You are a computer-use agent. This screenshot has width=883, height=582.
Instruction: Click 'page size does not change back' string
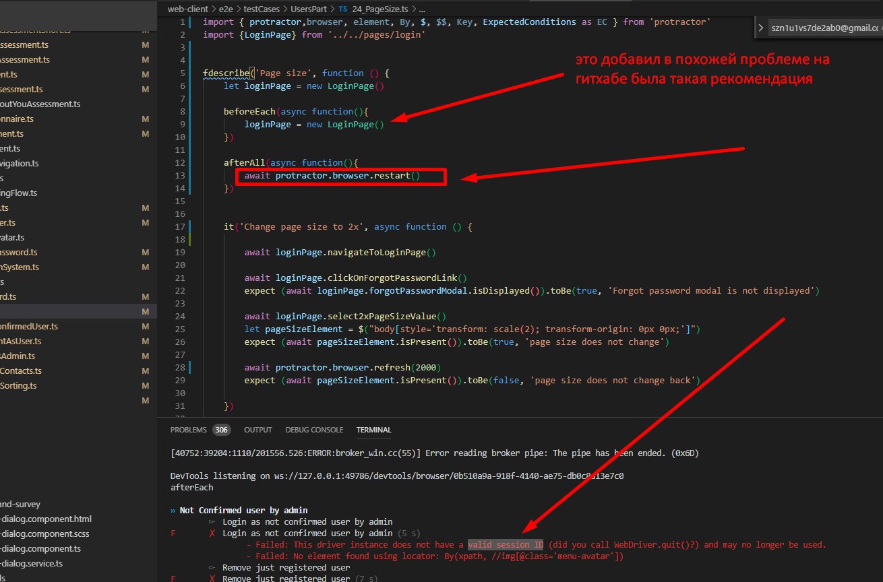(x=613, y=380)
